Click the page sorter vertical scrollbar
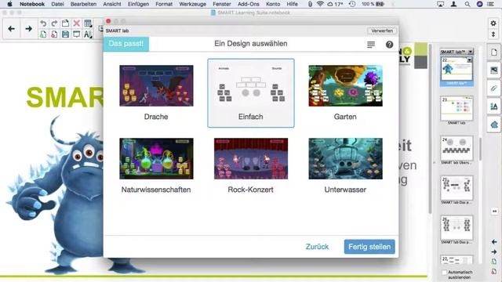This screenshot has height=282, width=502. (480, 149)
